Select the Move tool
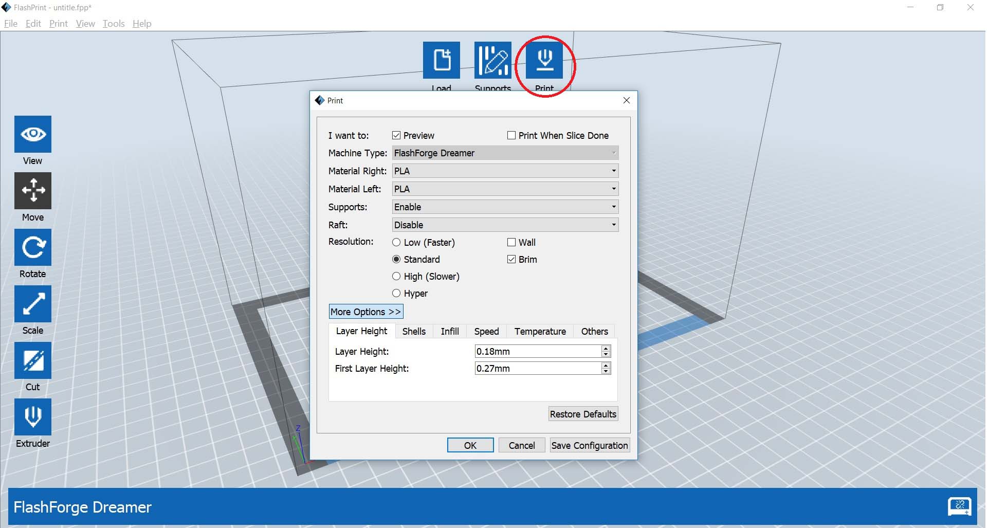This screenshot has width=988, height=528. point(33,190)
